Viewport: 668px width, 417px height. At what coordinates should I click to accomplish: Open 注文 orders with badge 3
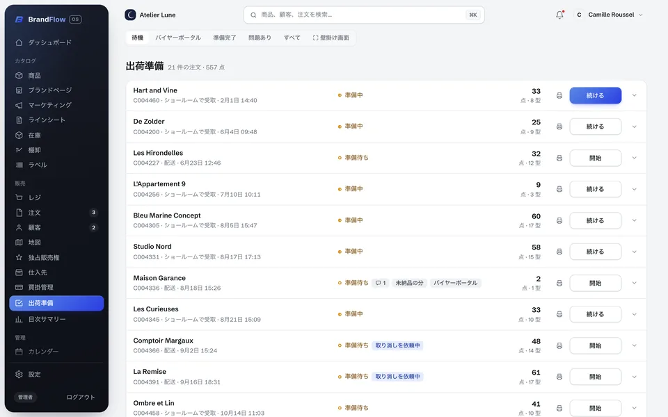56,213
